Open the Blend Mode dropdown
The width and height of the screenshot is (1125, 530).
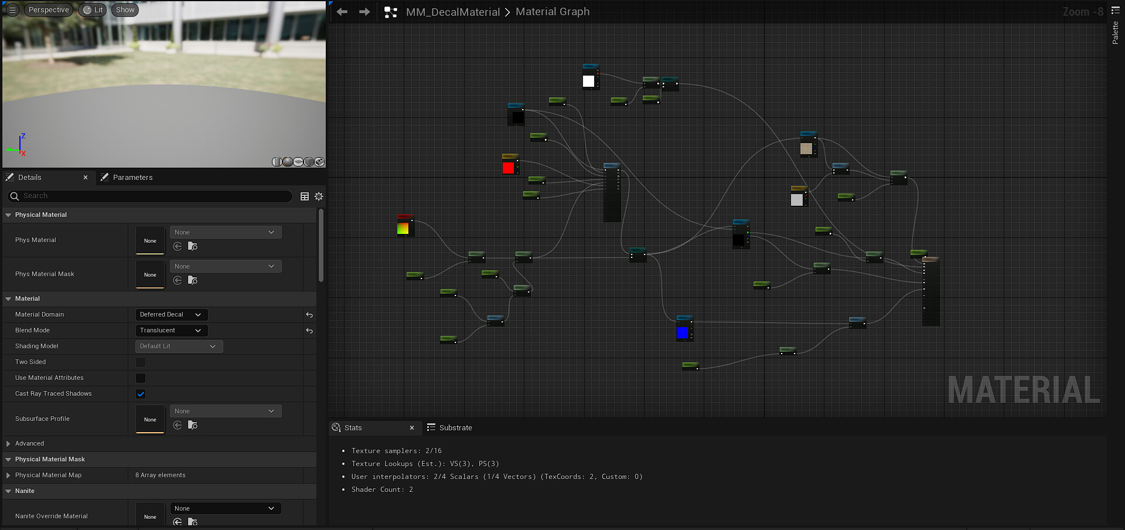[x=171, y=331]
